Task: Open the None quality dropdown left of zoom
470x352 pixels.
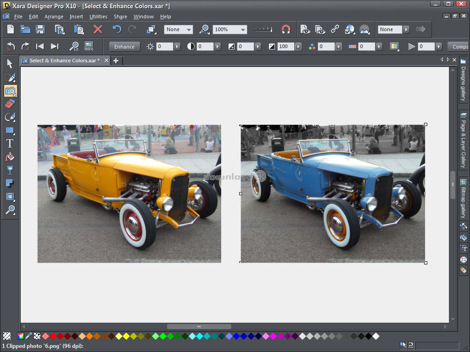Action: [x=189, y=29]
